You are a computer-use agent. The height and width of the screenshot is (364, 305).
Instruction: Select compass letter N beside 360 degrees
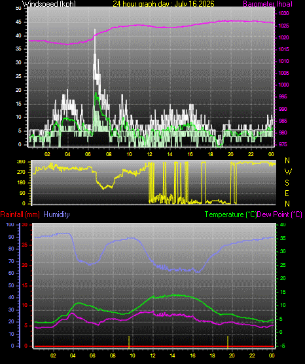point(287,161)
